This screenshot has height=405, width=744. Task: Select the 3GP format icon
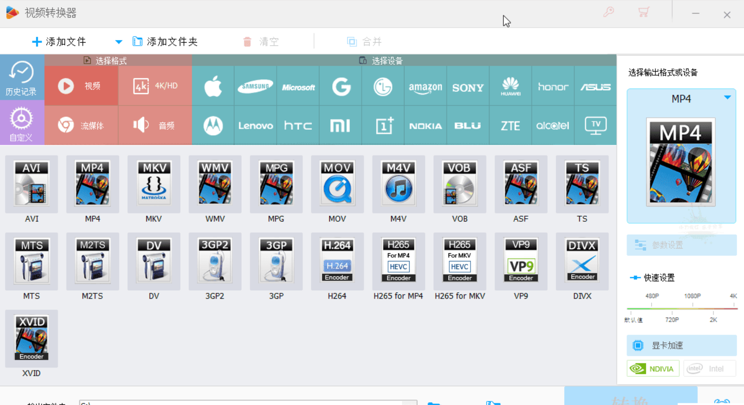(x=277, y=261)
